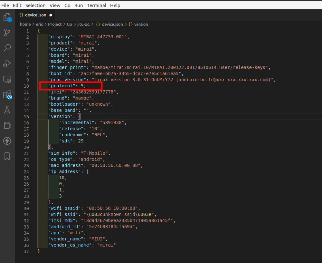
Task: Navigate to the Go folder breadcrumb
Action: coord(69,24)
